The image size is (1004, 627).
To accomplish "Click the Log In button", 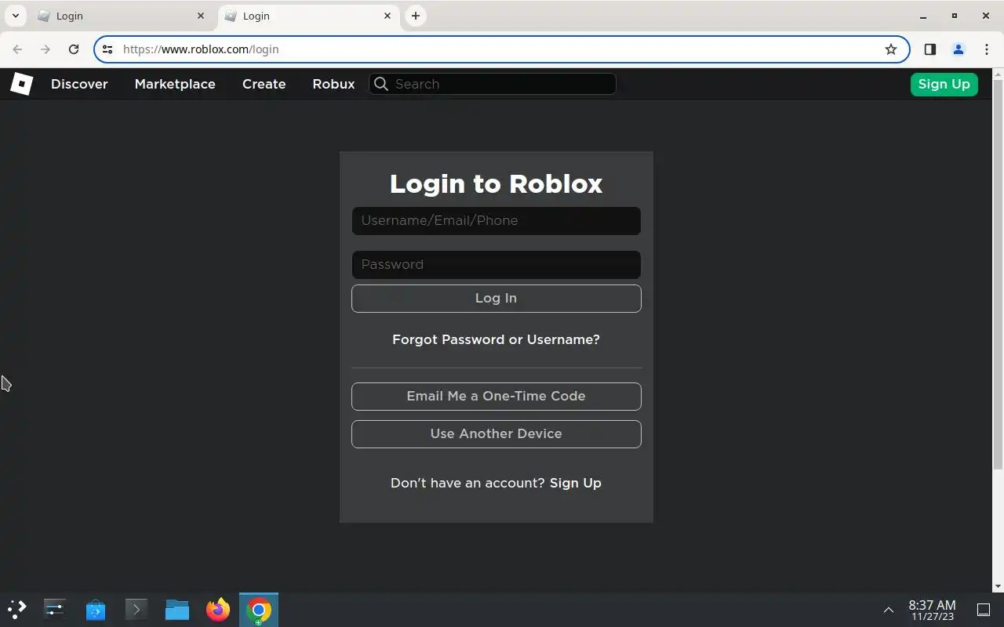I will [496, 299].
